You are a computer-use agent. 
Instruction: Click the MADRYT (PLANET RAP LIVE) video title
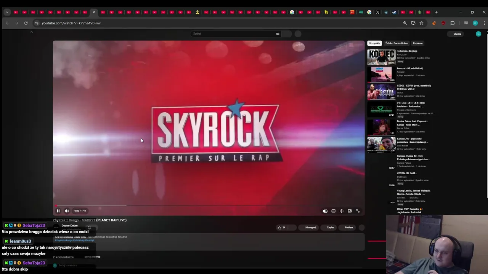click(x=90, y=220)
